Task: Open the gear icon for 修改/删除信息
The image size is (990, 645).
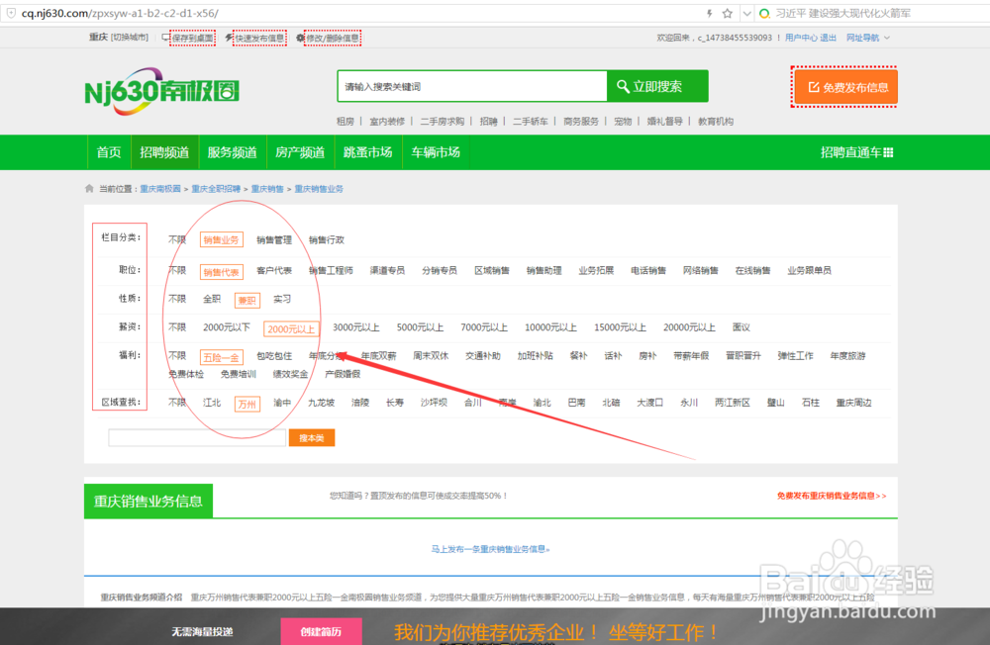Action: tap(300, 37)
